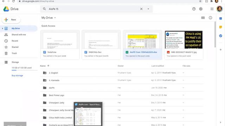Click the vertical scrollbar of file list
225x126 pixels.
click(215, 34)
